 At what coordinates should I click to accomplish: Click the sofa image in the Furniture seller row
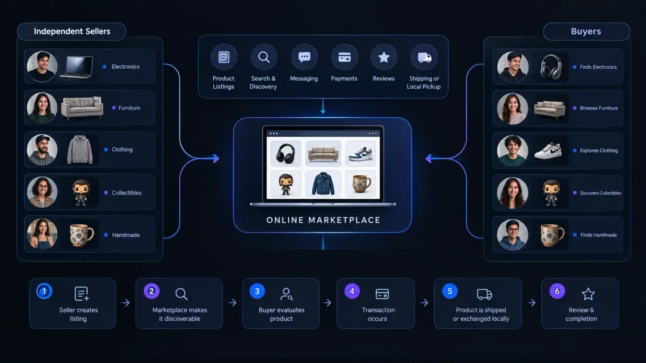[x=82, y=107]
